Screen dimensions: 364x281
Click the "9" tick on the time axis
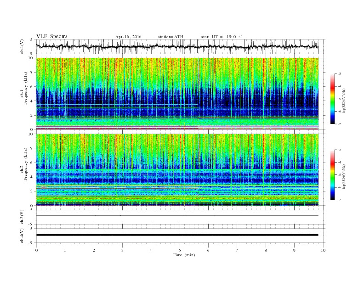coord(294,250)
